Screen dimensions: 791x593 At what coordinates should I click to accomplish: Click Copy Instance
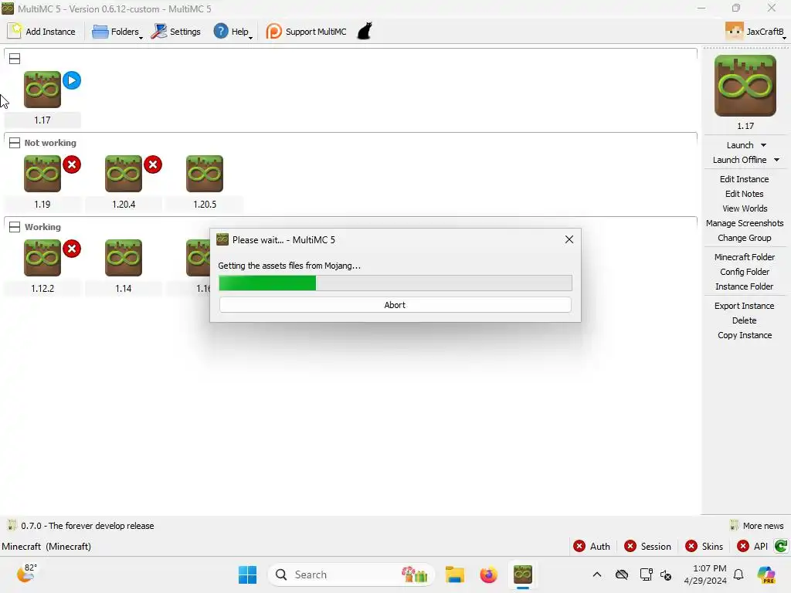[744, 335]
